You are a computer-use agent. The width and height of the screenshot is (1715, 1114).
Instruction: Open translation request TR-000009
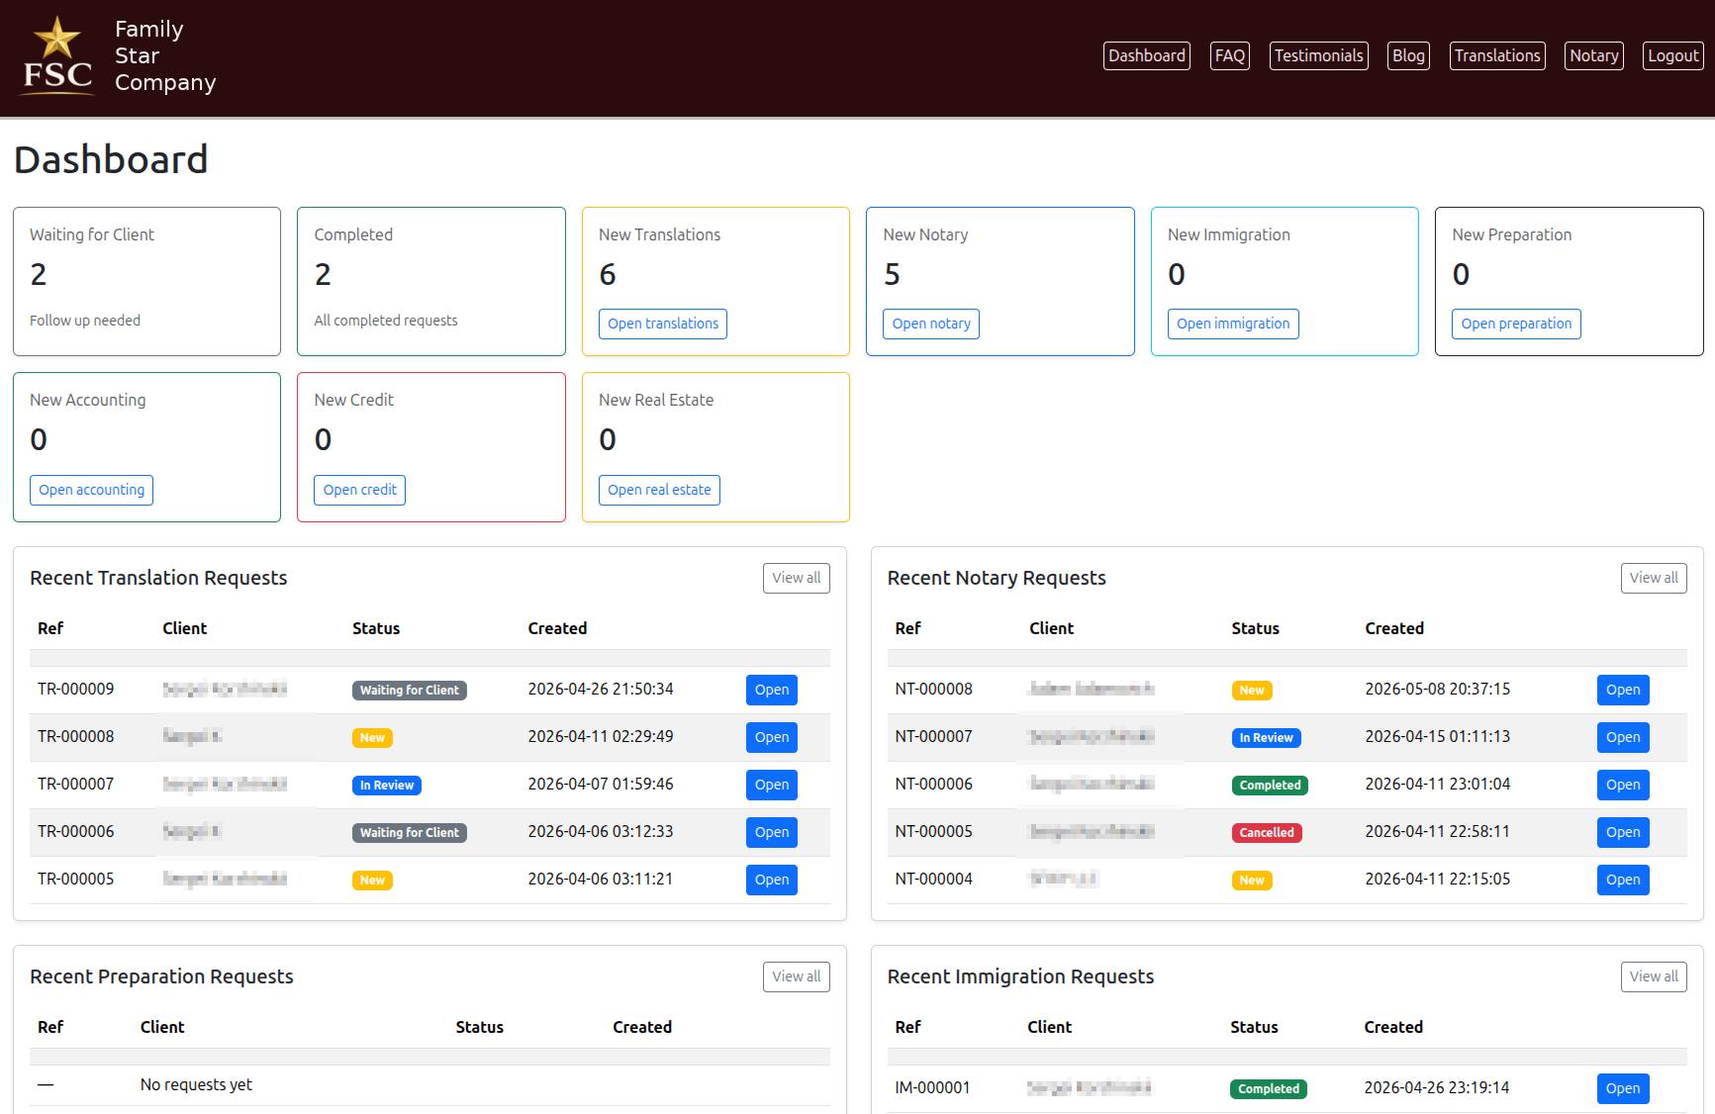pos(772,690)
